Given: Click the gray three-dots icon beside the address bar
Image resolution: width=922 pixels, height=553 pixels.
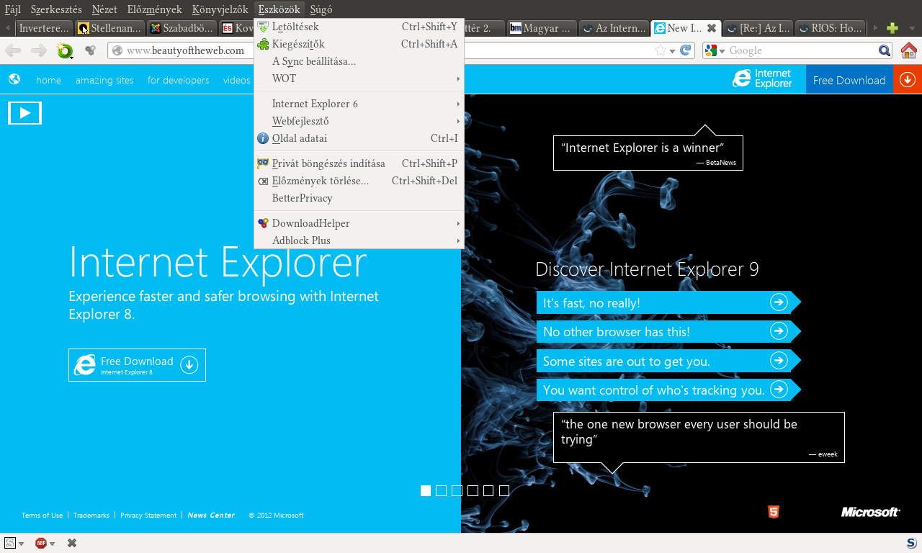Looking at the screenshot, I should tap(90, 50).
